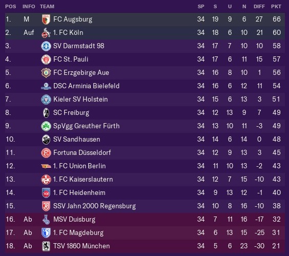Click the SpVgg Greuther Fürth clover crest
The height and width of the screenshot is (256, 289).
tap(46, 126)
